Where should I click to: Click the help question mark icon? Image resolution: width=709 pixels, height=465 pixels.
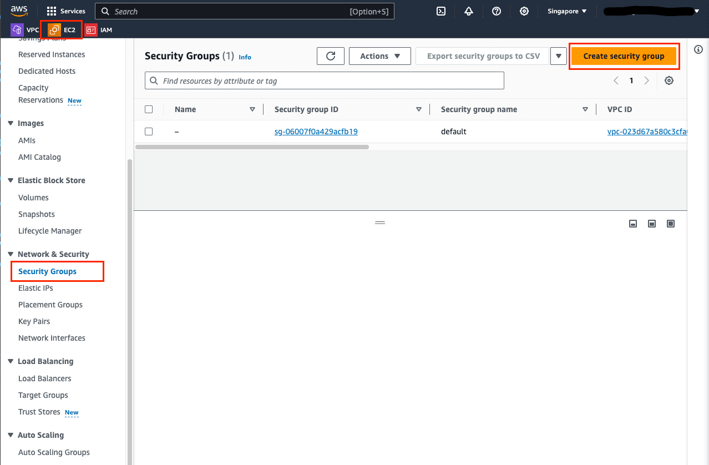[x=497, y=11]
